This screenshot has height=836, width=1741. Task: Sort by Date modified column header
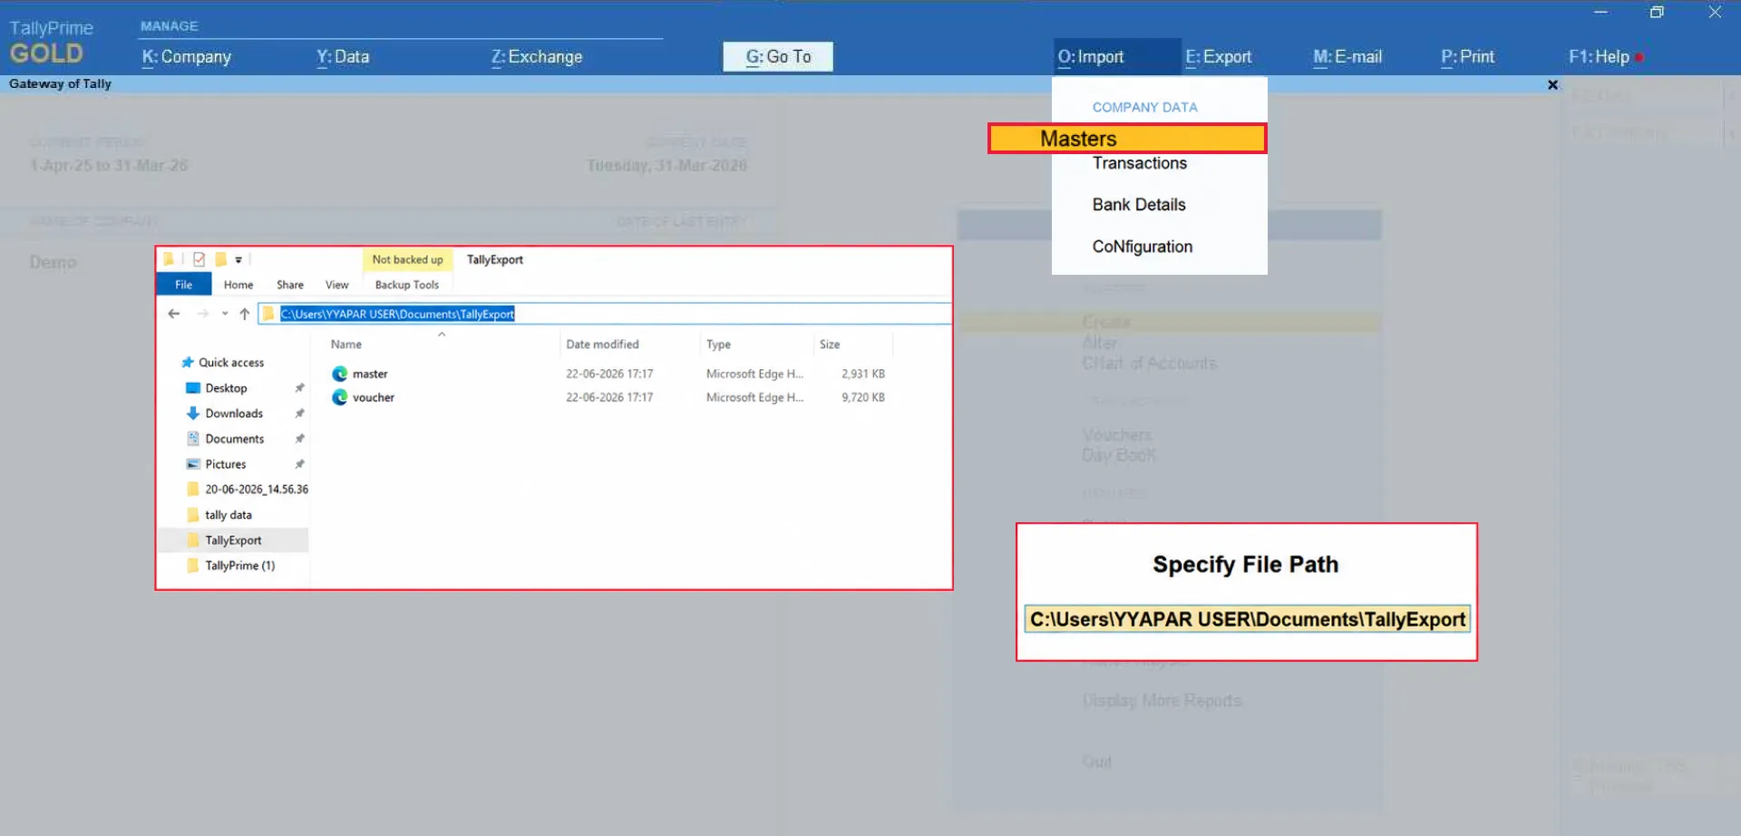603,345
